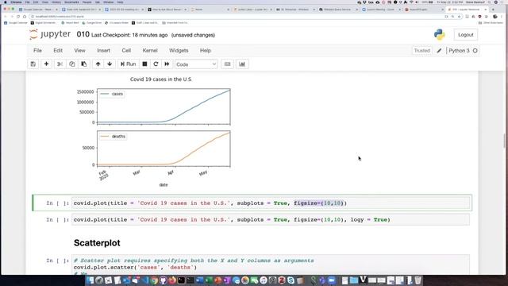Restart the kernel with the circular arrow icon
508x286 pixels.
(156, 64)
